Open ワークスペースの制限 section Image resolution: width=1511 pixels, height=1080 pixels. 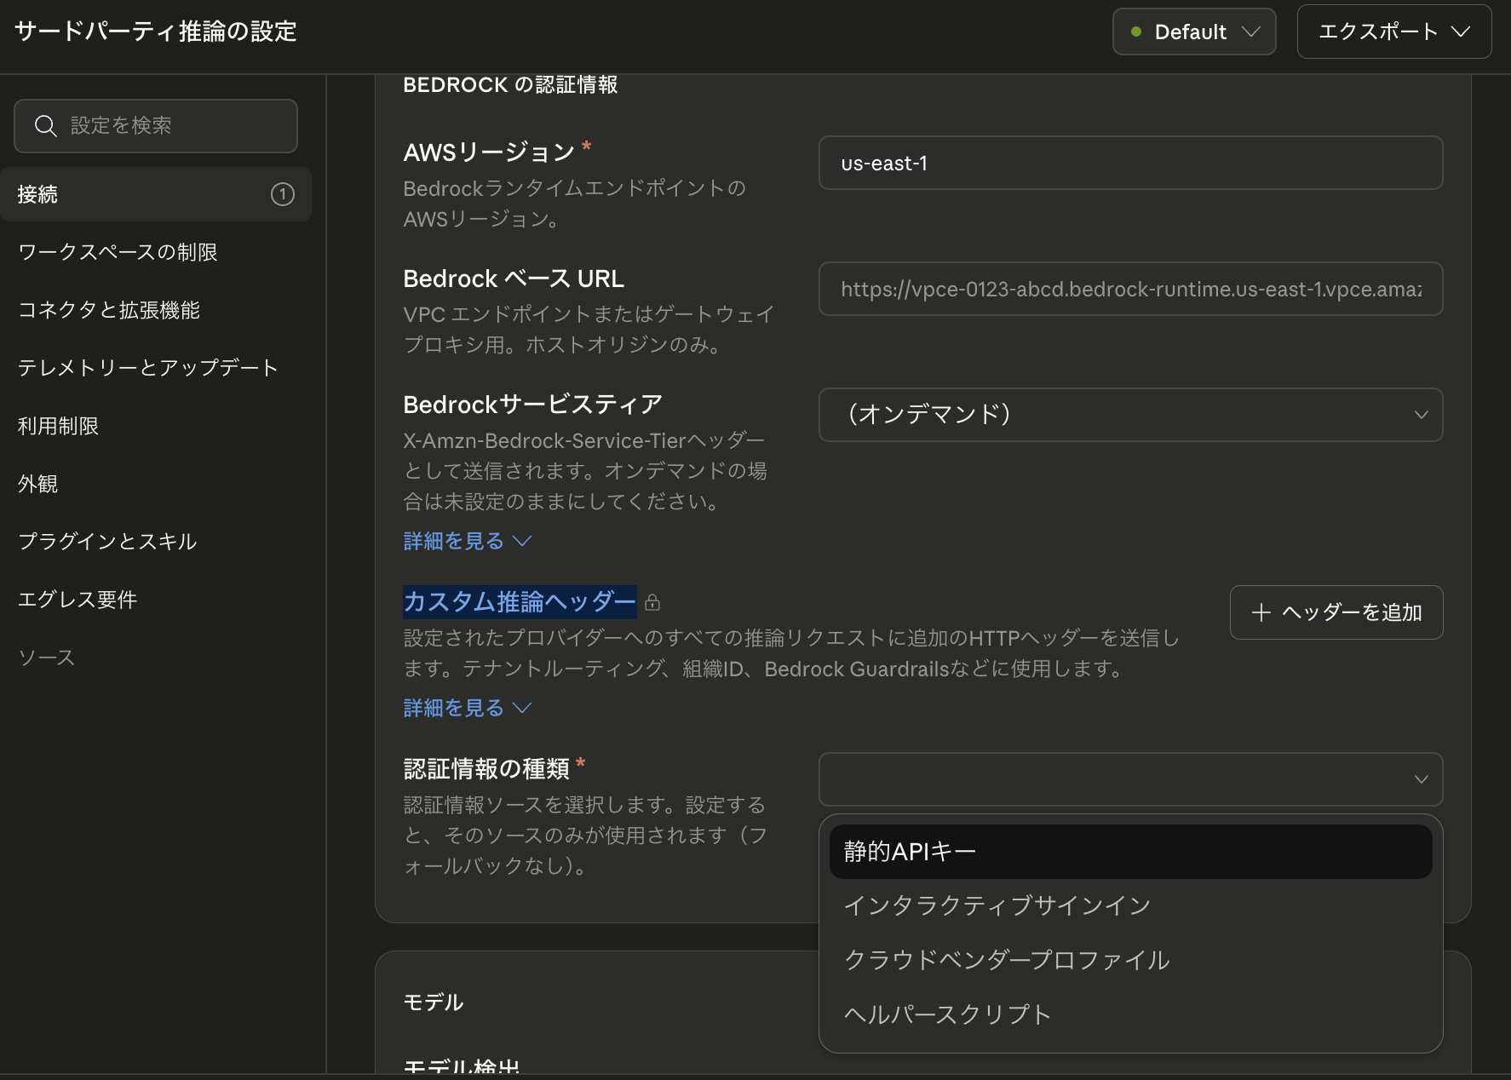coord(156,253)
